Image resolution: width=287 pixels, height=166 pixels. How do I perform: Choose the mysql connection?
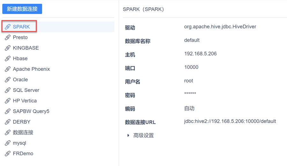pyautogui.click(x=19, y=143)
